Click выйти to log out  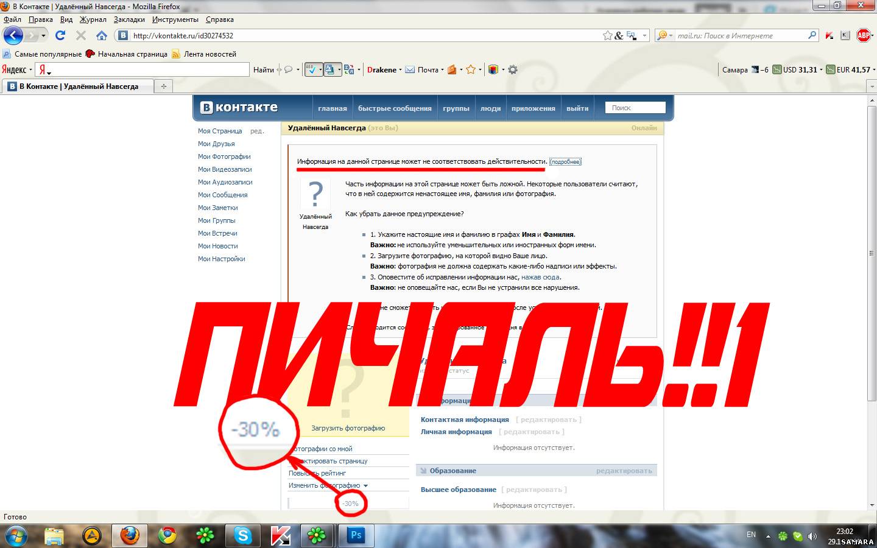577,108
